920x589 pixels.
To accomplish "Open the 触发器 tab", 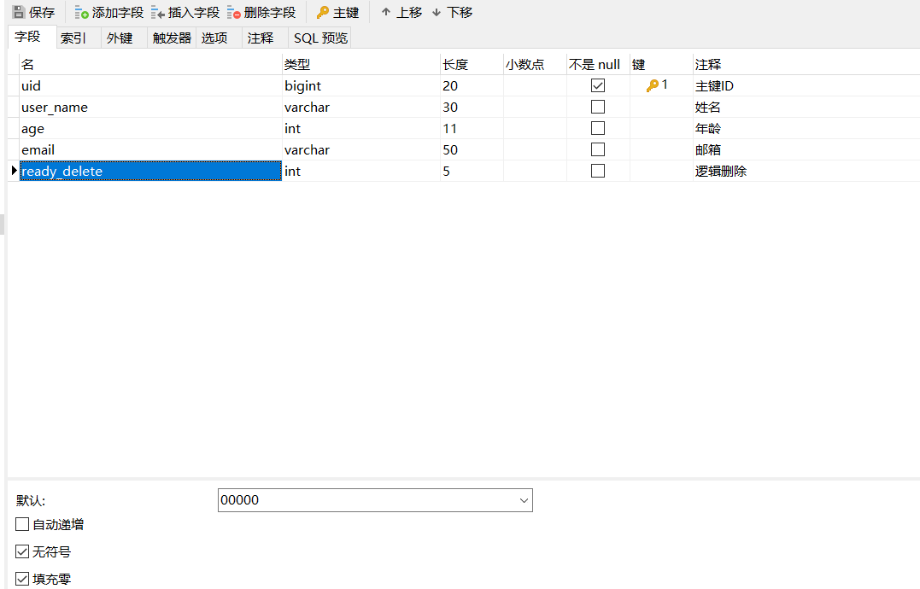I will coord(171,38).
